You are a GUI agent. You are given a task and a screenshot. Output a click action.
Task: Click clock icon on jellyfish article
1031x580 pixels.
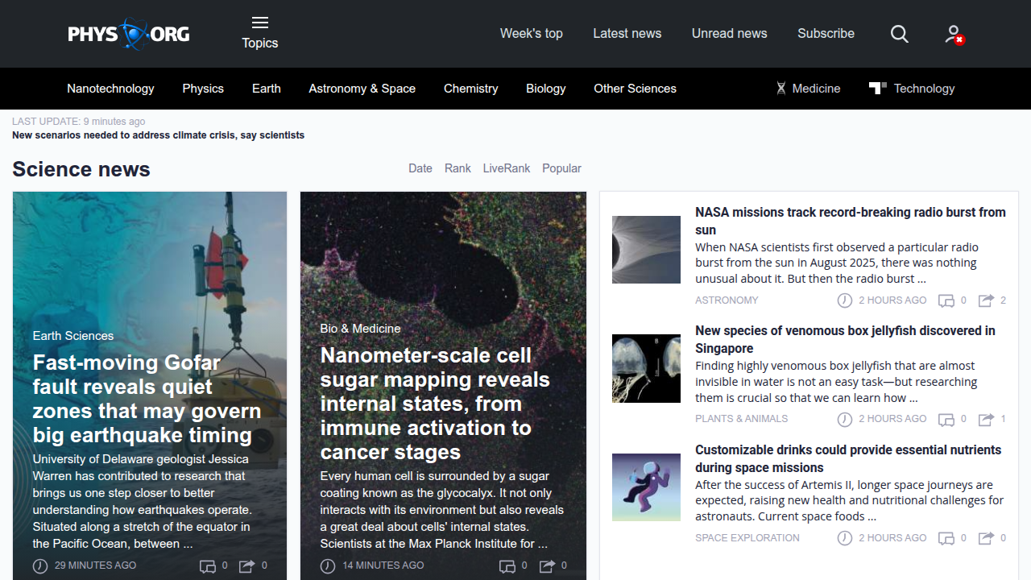point(844,419)
